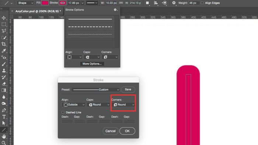
Task: Select the Zoom tool
Action: pos(4,143)
